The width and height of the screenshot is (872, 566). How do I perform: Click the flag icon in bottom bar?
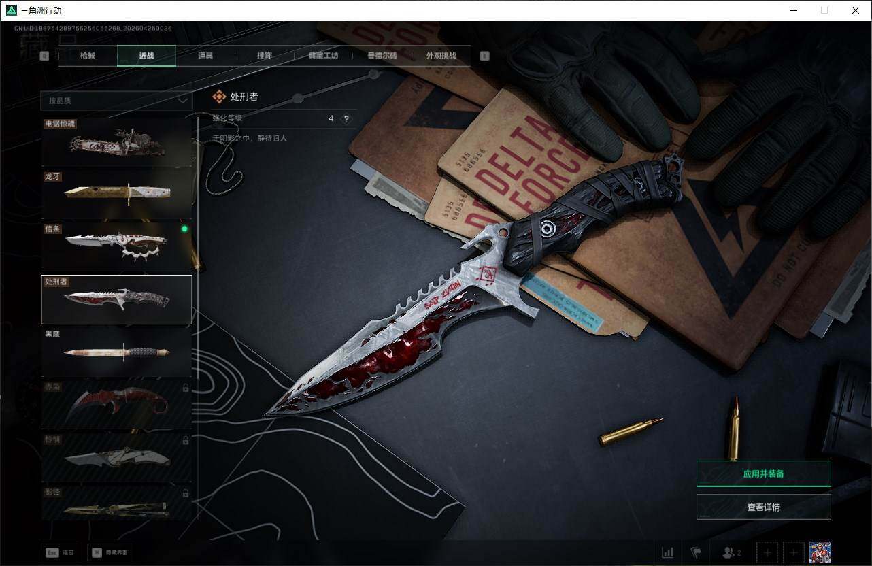point(696,552)
